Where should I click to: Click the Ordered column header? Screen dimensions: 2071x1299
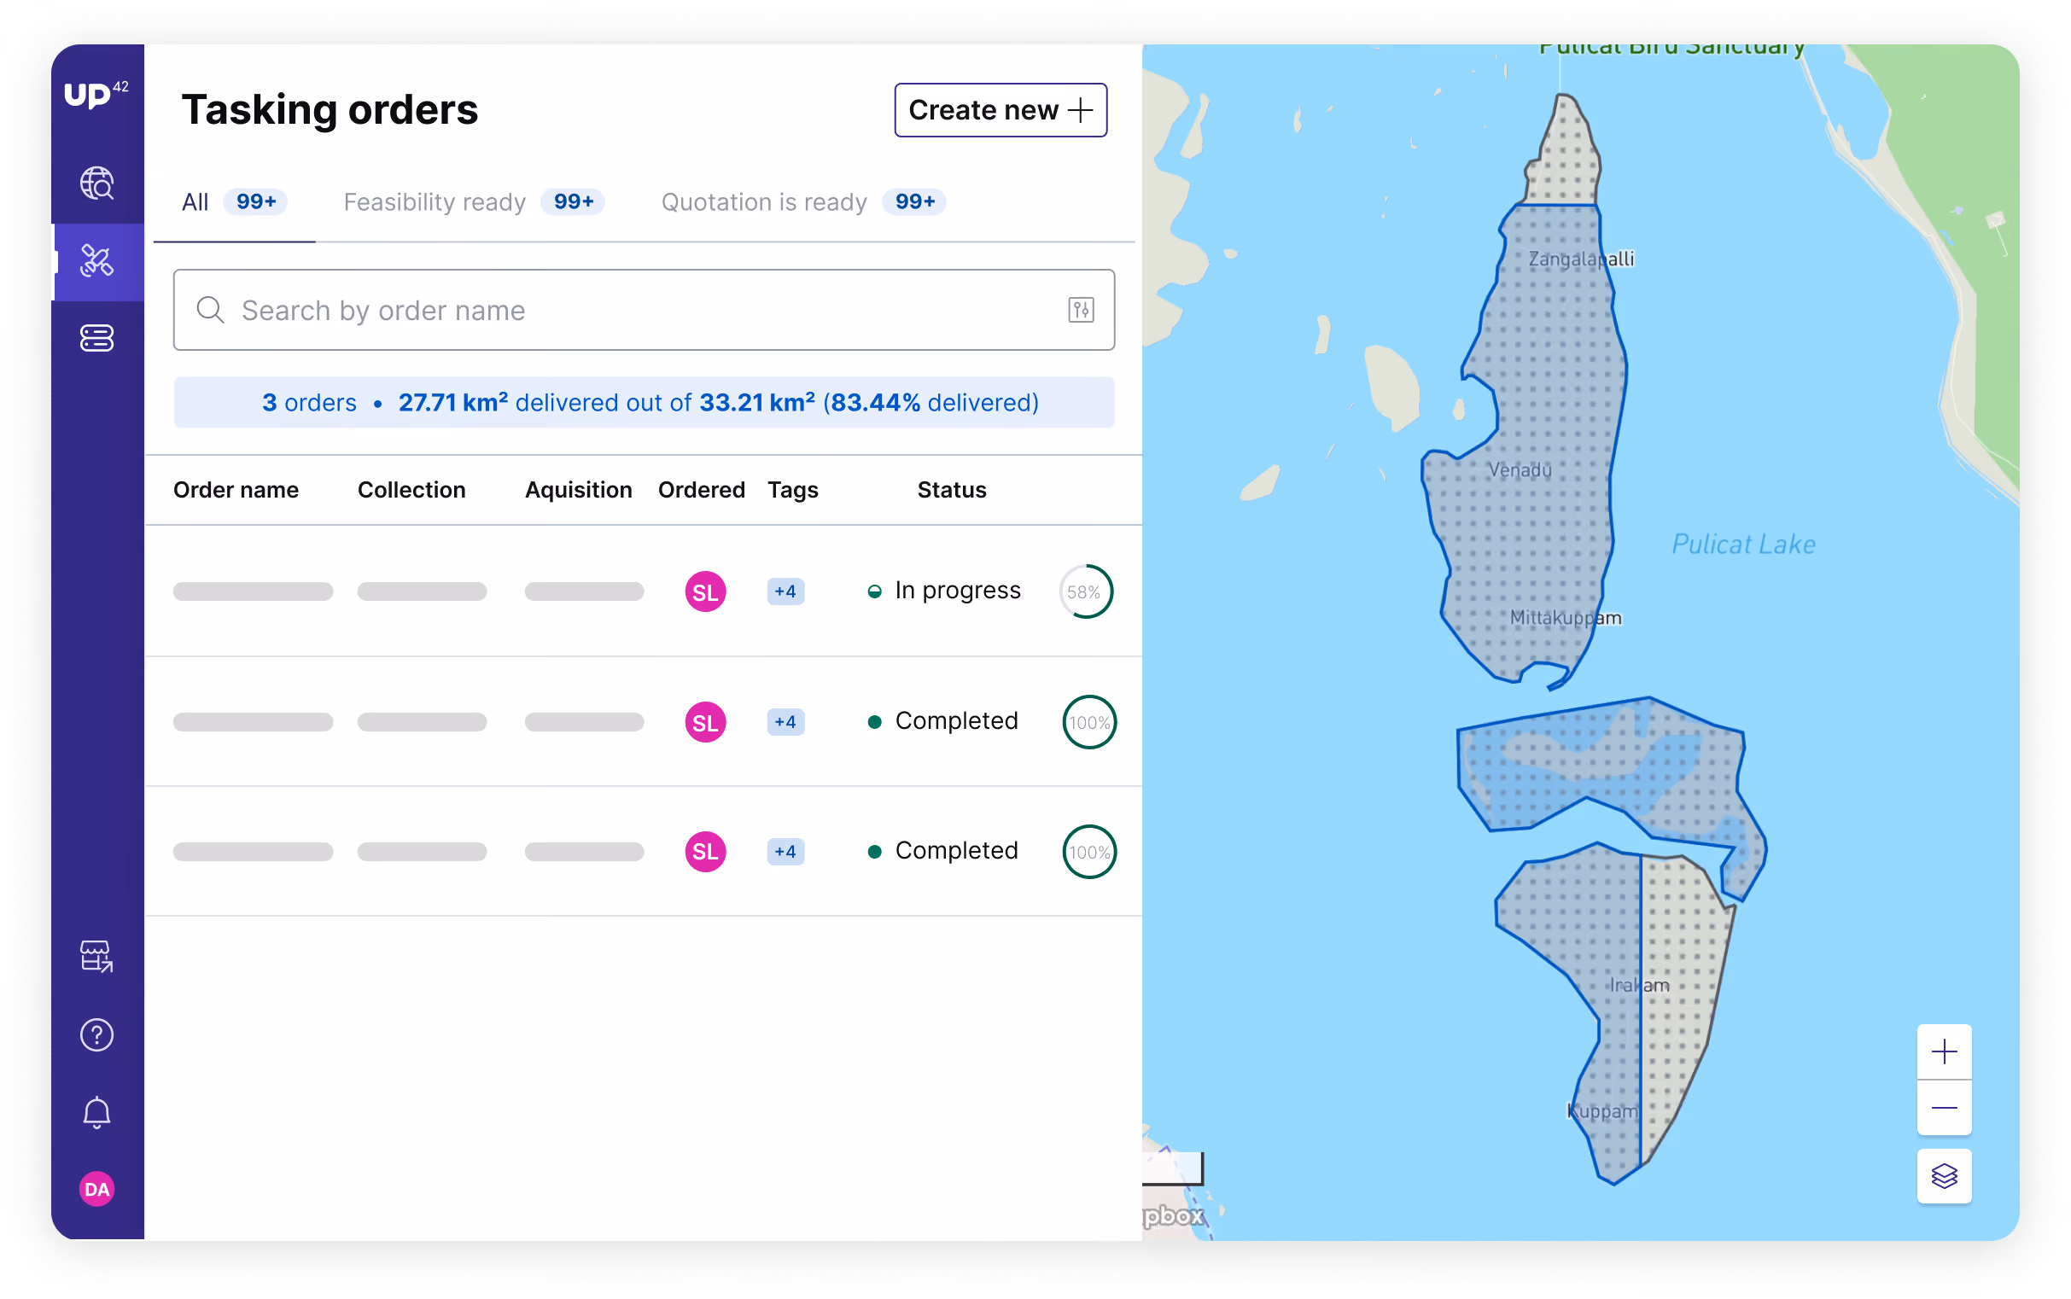click(701, 490)
